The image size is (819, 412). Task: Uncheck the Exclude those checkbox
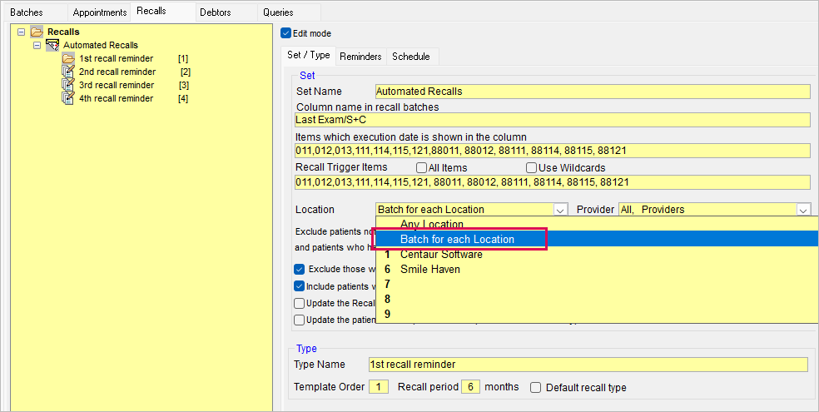point(300,270)
